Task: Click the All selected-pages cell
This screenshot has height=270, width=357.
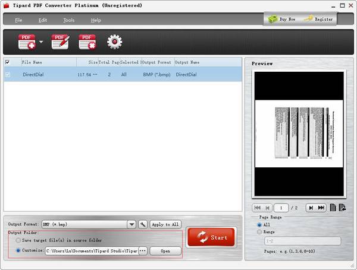Action: [124, 75]
